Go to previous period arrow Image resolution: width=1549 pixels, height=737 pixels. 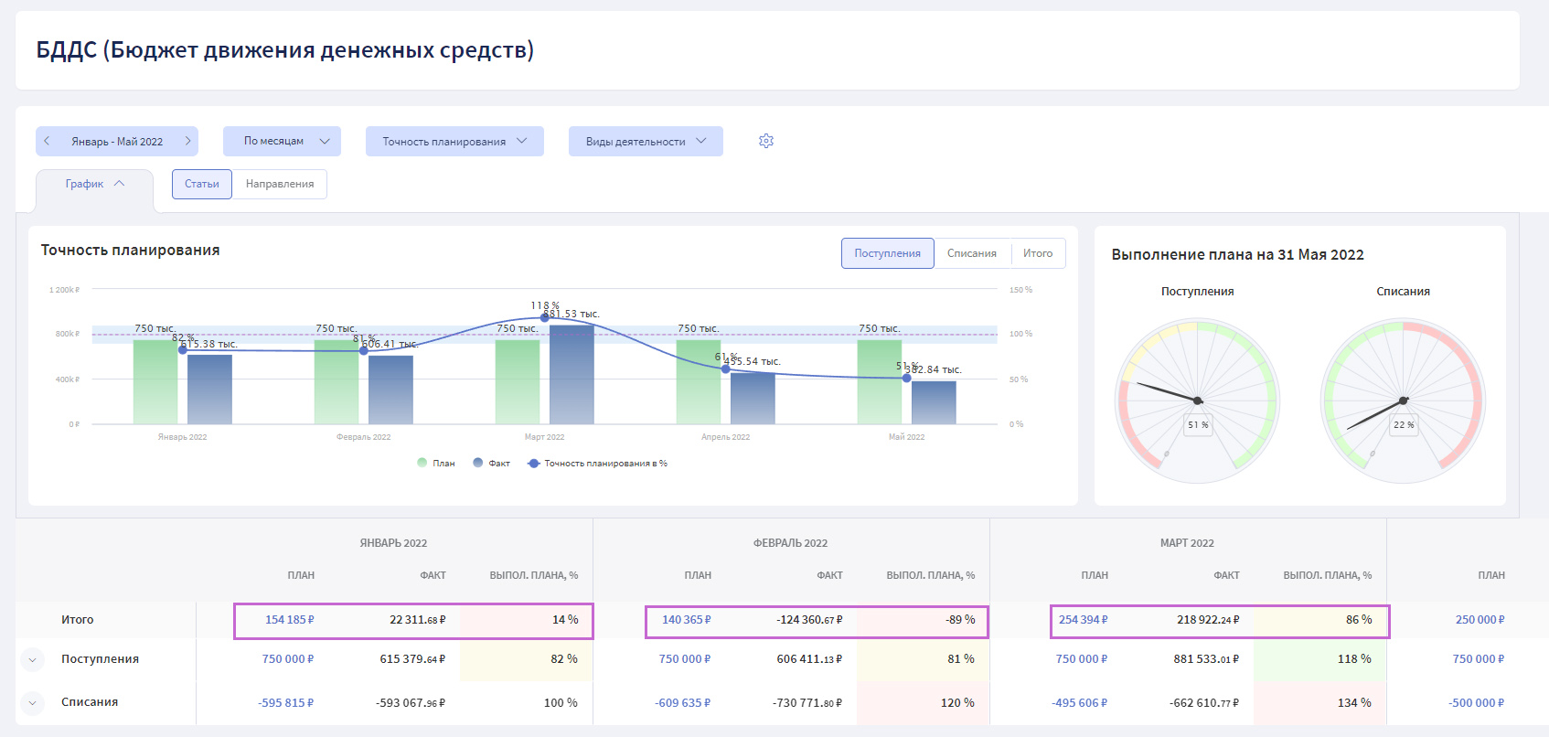pyautogui.click(x=48, y=141)
